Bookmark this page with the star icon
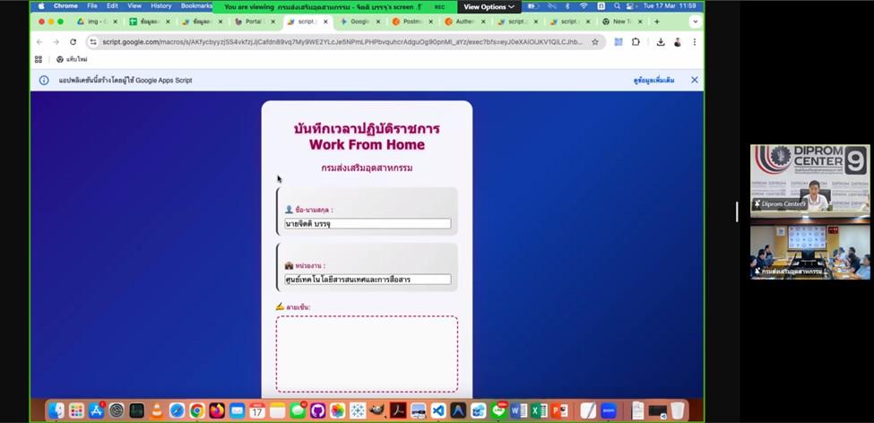Image resolution: width=874 pixels, height=423 pixels. pos(594,41)
